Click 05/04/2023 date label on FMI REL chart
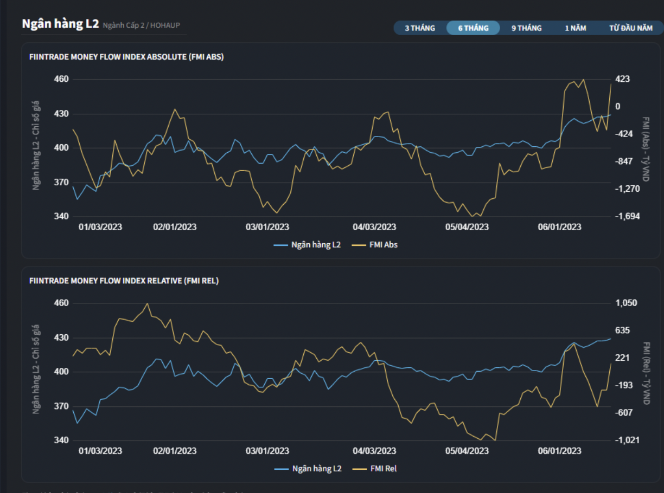The width and height of the screenshot is (664, 493). 467,451
